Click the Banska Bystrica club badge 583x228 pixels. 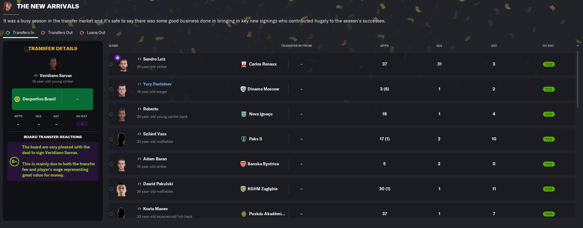pos(243,164)
